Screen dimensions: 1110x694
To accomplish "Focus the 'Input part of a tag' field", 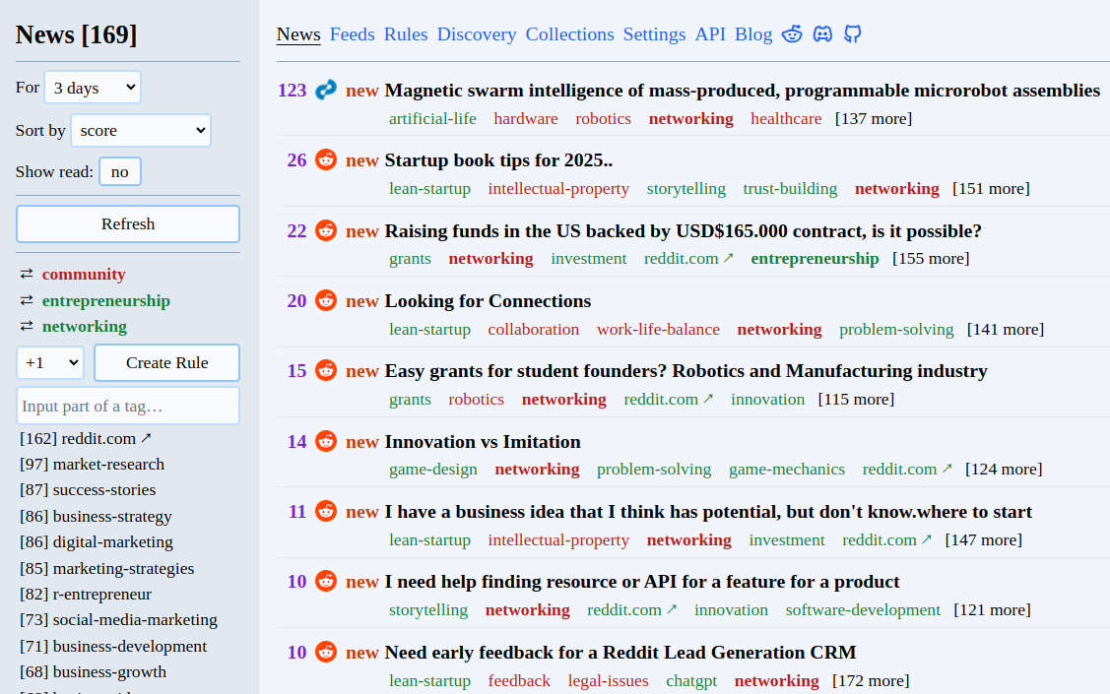I will tap(128, 406).
